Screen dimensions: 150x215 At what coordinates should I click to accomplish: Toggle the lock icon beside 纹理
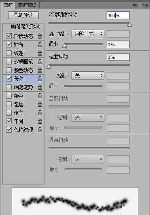(40, 53)
